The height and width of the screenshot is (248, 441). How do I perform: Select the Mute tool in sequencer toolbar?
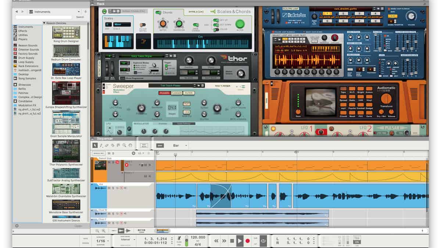(x=118, y=145)
